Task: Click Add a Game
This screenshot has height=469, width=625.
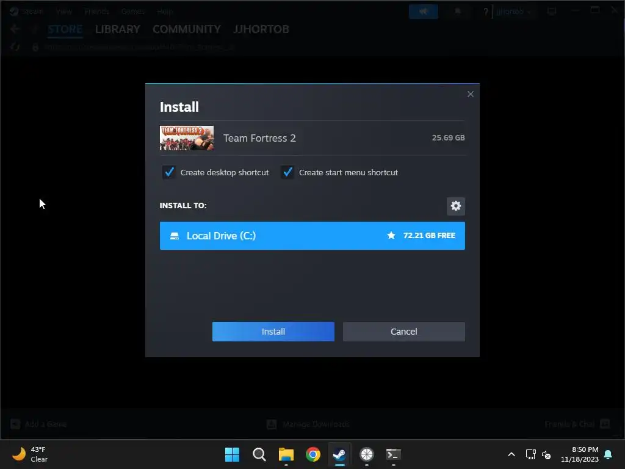Action: [x=38, y=424]
